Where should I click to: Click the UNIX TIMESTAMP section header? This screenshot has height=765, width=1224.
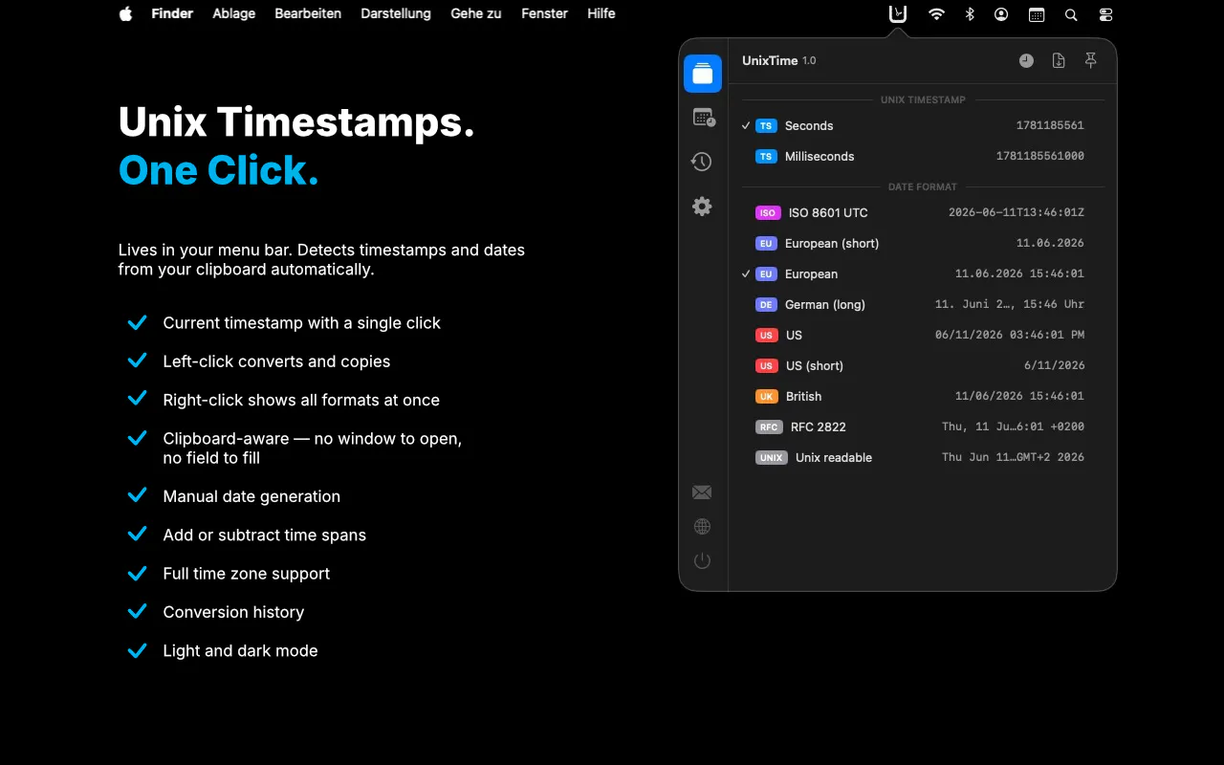click(x=923, y=99)
